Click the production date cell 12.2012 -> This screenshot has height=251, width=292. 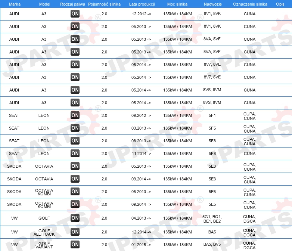[142, 14]
